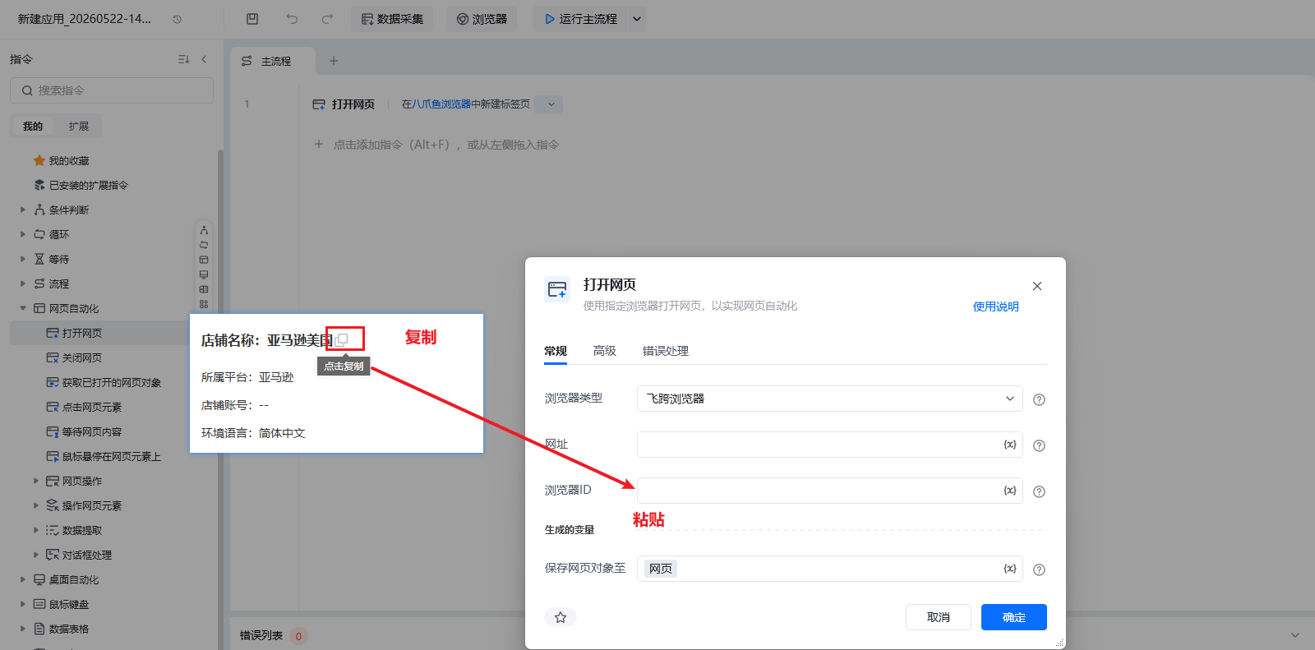Click the copy icon next to 店铺名称 亚马逊美国
Image resolution: width=1315 pixels, height=650 pixels.
(342, 339)
